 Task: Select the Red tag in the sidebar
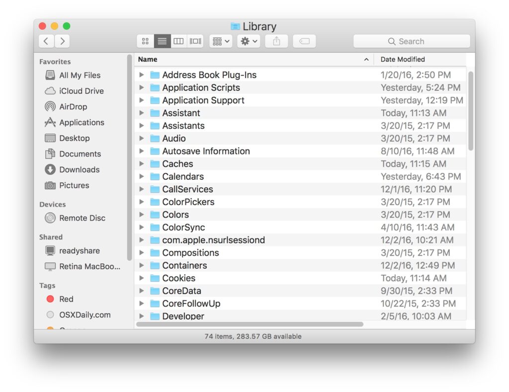point(64,299)
